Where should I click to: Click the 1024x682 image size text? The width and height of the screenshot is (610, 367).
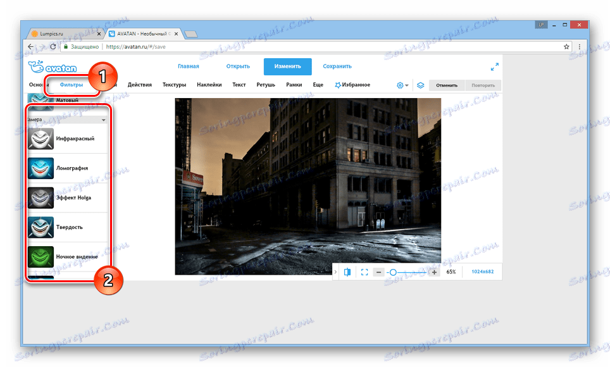click(482, 271)
